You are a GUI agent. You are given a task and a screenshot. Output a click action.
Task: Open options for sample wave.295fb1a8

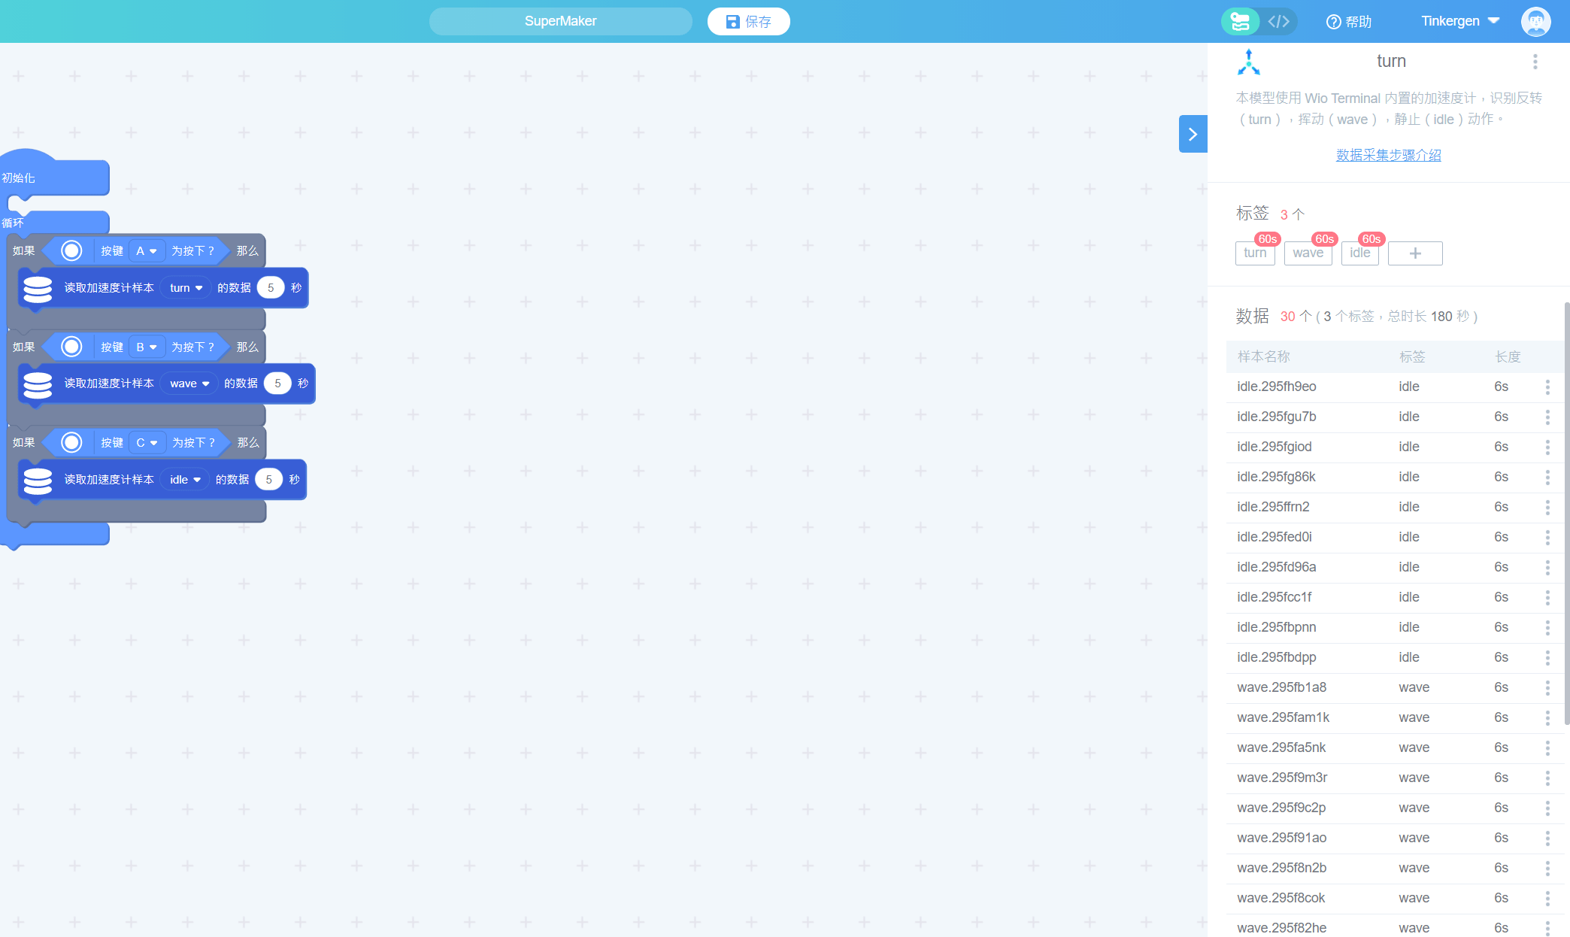click(x=1547, y=687)
